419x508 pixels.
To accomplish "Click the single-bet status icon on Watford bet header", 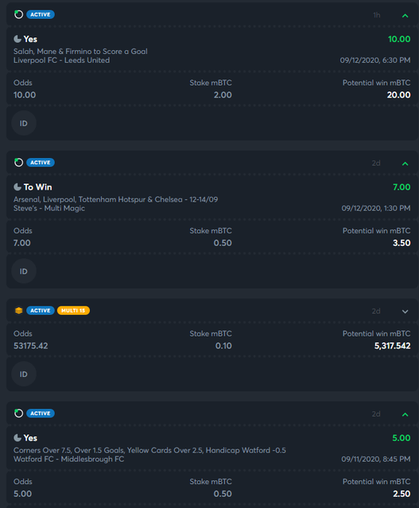I will 19,413.
